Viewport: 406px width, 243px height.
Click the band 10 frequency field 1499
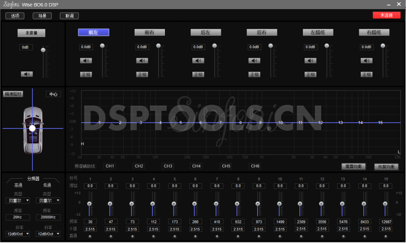coord(280,222)
